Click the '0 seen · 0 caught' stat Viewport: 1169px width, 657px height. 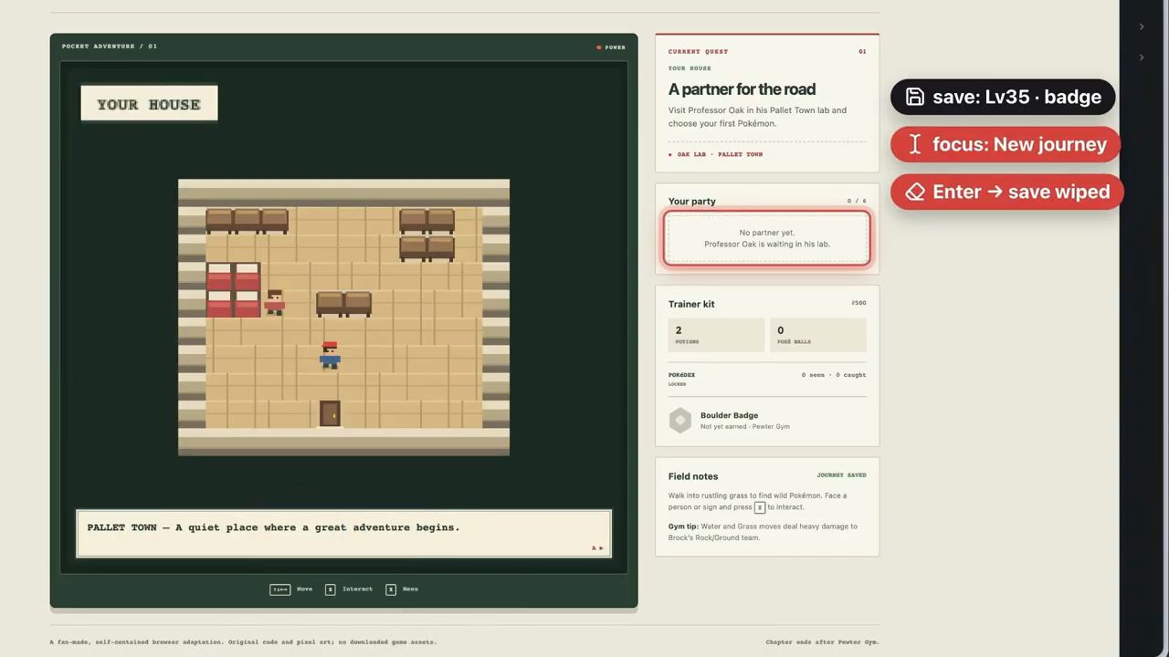tap(834, 375)
